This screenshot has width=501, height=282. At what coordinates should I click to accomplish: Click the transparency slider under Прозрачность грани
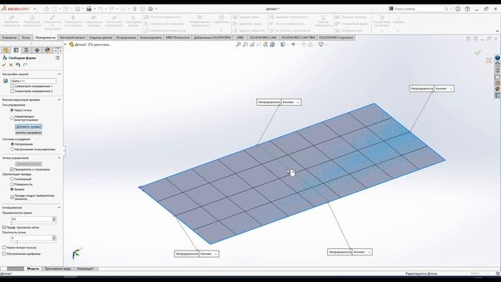(x=12, y=223)
